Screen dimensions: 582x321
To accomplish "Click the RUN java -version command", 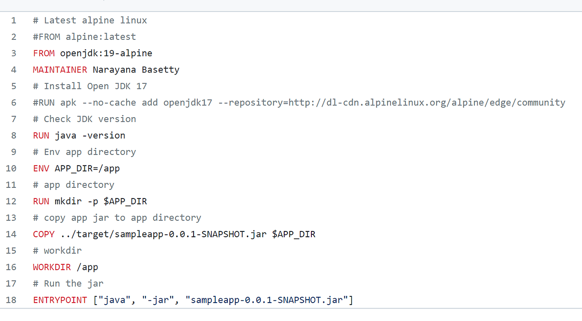I will [79, 135].
